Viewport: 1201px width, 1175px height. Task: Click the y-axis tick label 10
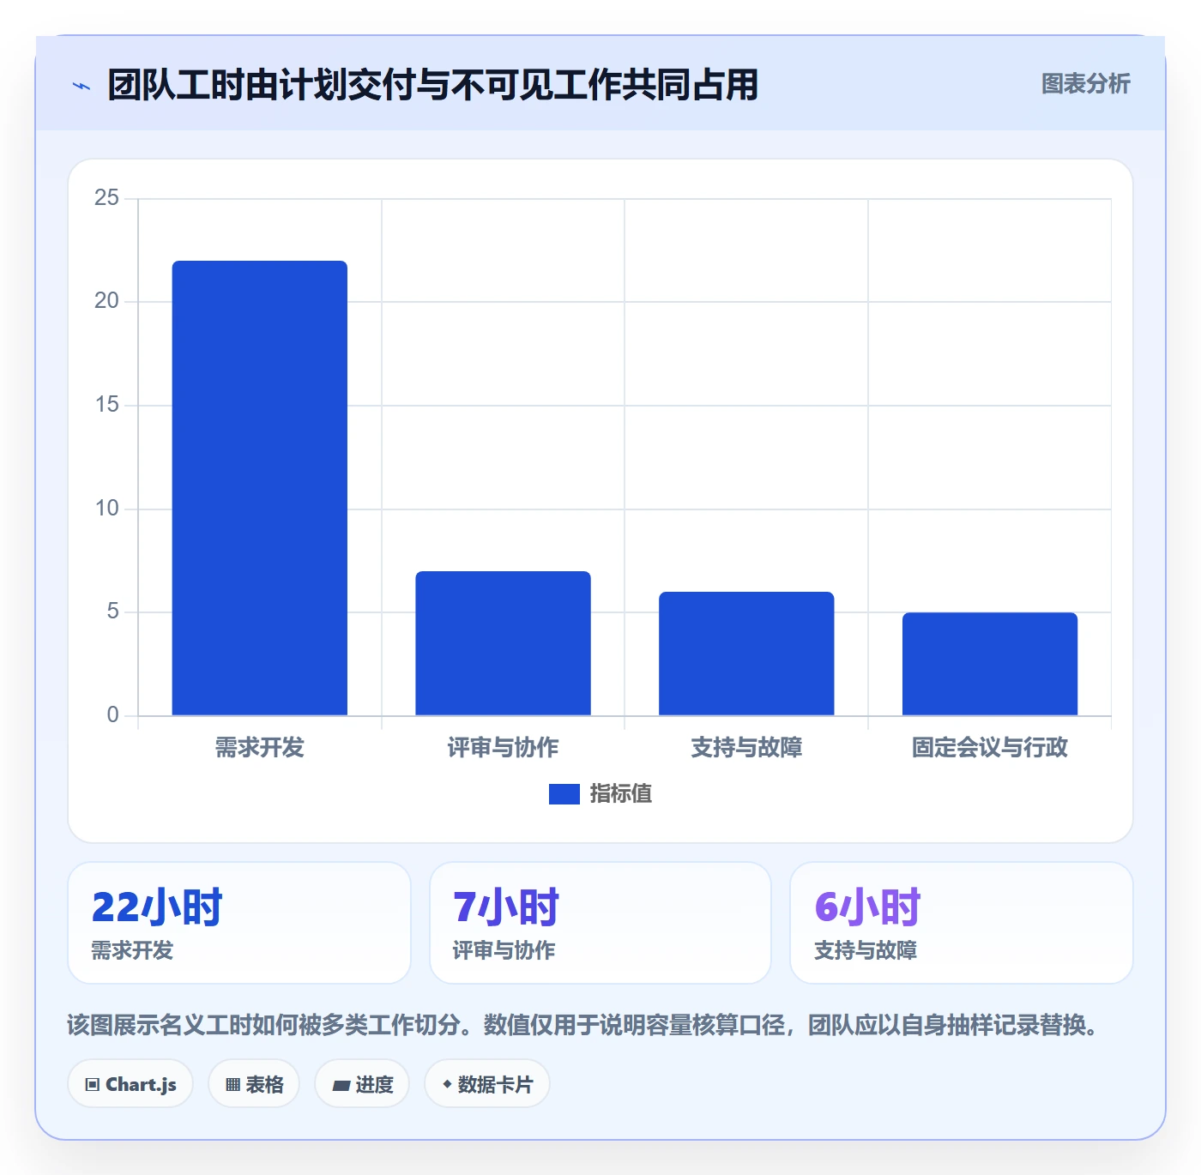107,509
